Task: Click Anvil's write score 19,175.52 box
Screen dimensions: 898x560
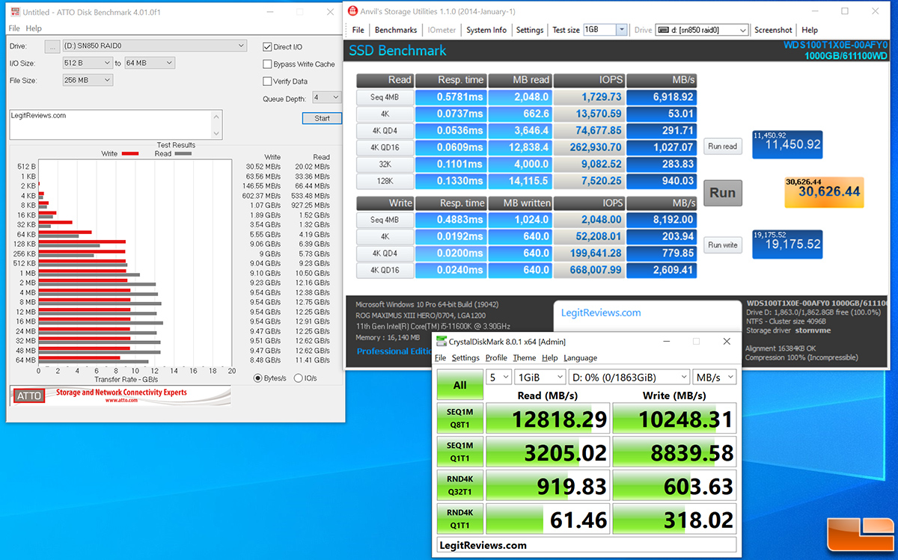Action: (787, 244)
